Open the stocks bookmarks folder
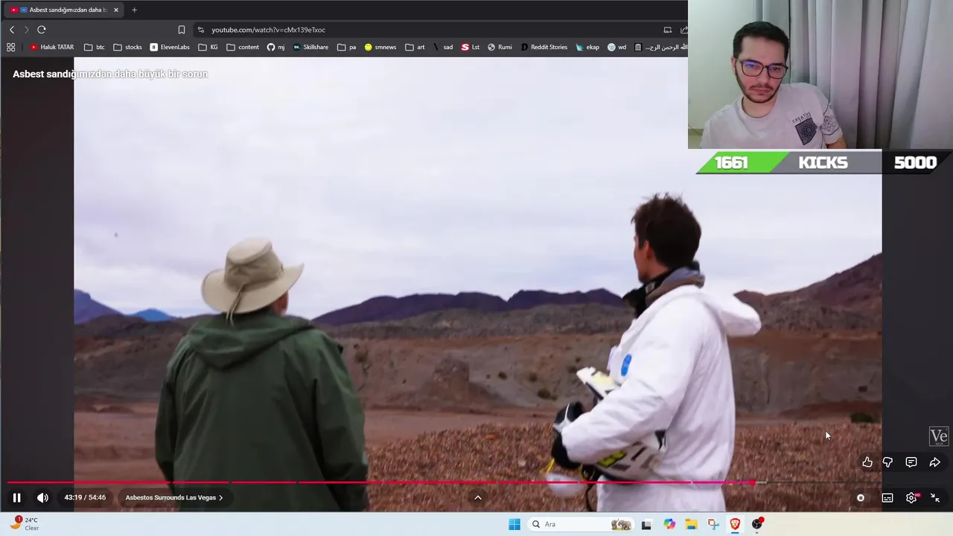Screen dimensions: 953x536 (127, 47)
